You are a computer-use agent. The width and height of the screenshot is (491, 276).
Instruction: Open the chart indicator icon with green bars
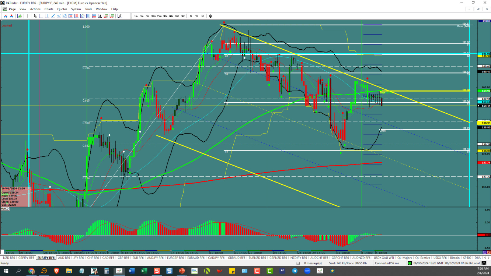pos(20,16)
